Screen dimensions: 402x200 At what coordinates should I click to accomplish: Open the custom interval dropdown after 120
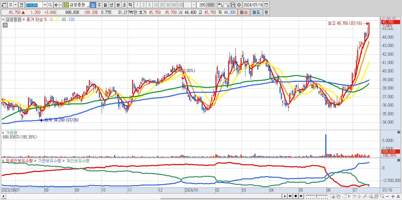click(x=194, y=5)
